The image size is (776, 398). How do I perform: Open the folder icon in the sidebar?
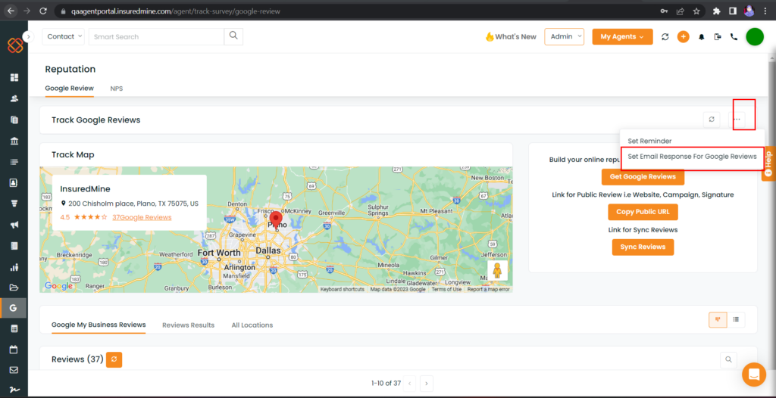click(x=14, y=288)
